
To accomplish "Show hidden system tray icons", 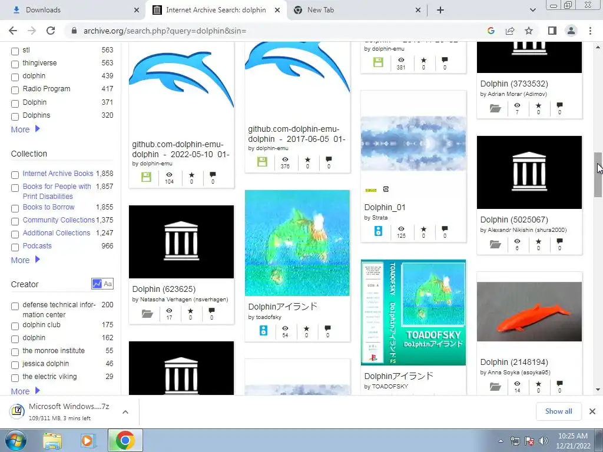I will [x=501, y=441].
